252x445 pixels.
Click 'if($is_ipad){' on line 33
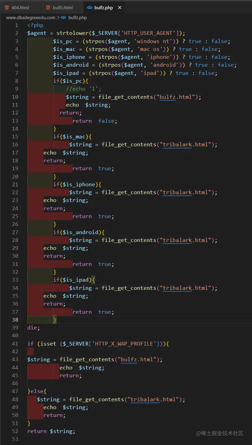pos(74,280)
